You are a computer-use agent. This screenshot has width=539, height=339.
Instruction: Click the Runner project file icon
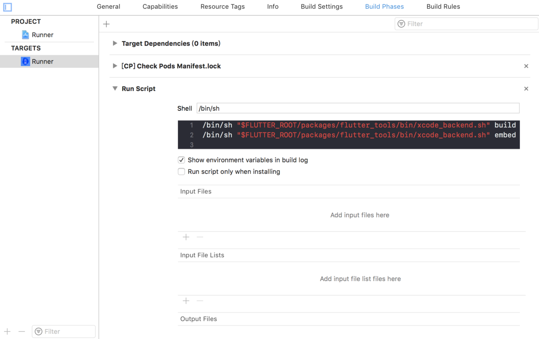pos(26,35)
